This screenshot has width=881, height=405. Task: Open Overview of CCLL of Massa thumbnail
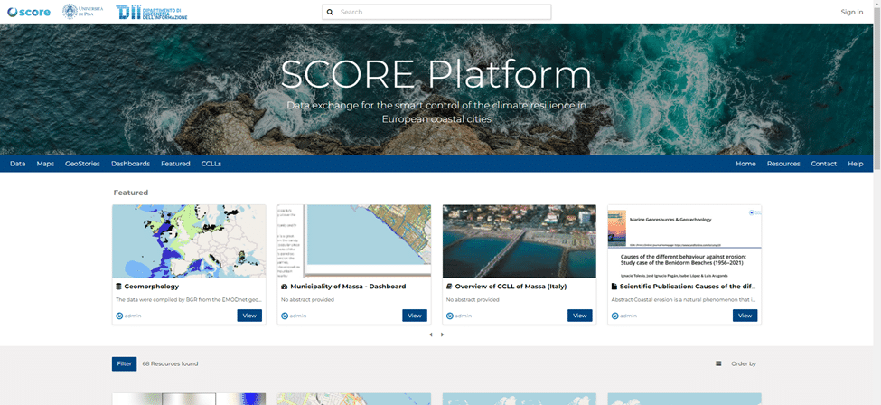point(519,240)
